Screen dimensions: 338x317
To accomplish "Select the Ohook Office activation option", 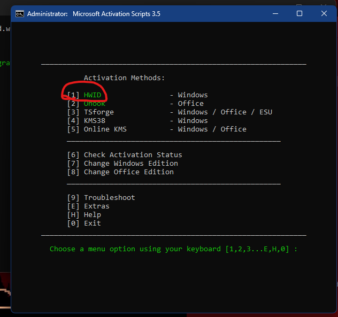I will [x=86, y=104].
